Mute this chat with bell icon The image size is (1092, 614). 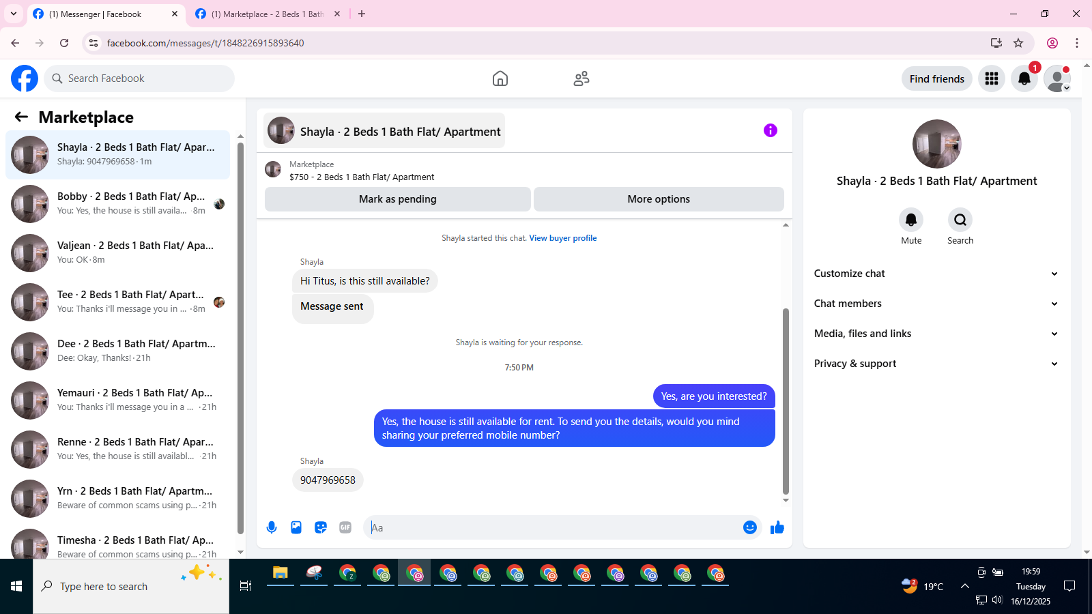coord(911,220)
